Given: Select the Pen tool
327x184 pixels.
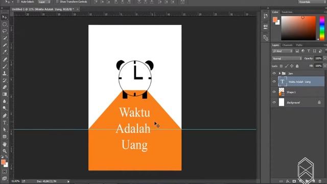Looking at the screenshot, I should pyautogui.click(x=5, y=116).
